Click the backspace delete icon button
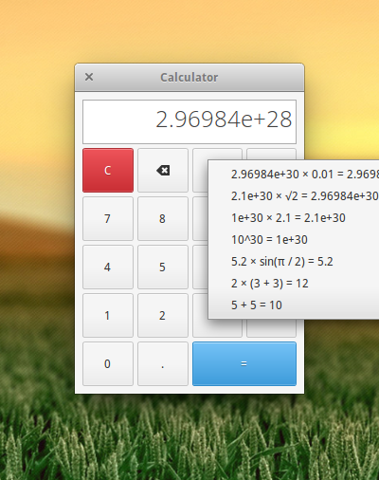 pyautogui.click(x=163, y=170)
